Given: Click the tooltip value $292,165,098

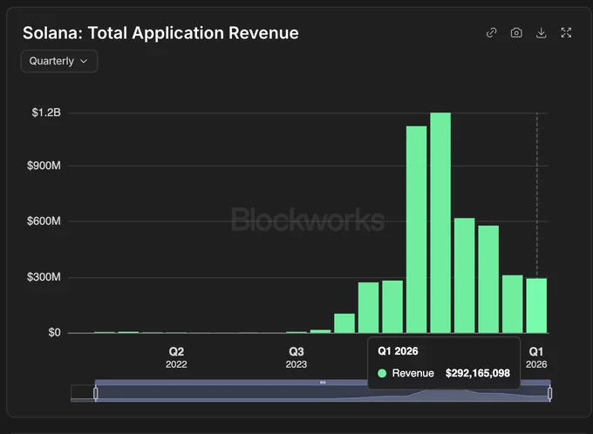Looking at the screenshot, I should tap(478, 374).
